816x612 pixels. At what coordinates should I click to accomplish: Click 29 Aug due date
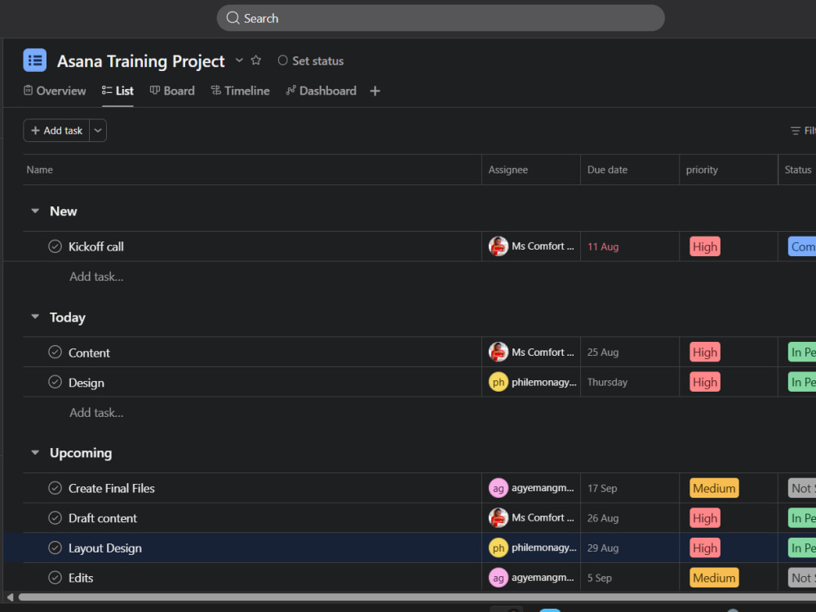click(603, 548)
